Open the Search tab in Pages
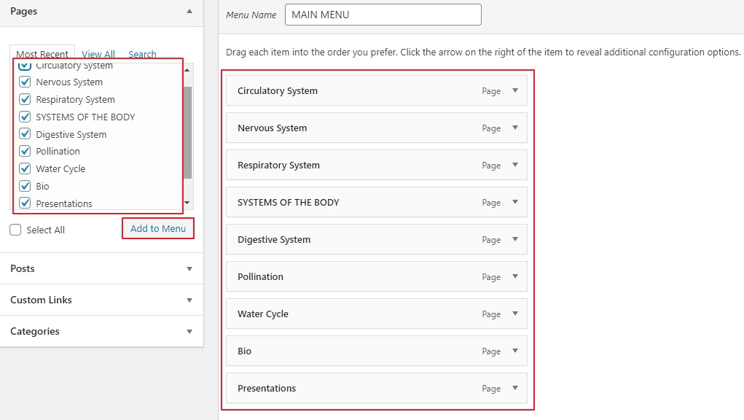Viewport: 744px width, 420px height. pyautogui.click(x=142, y=54)
